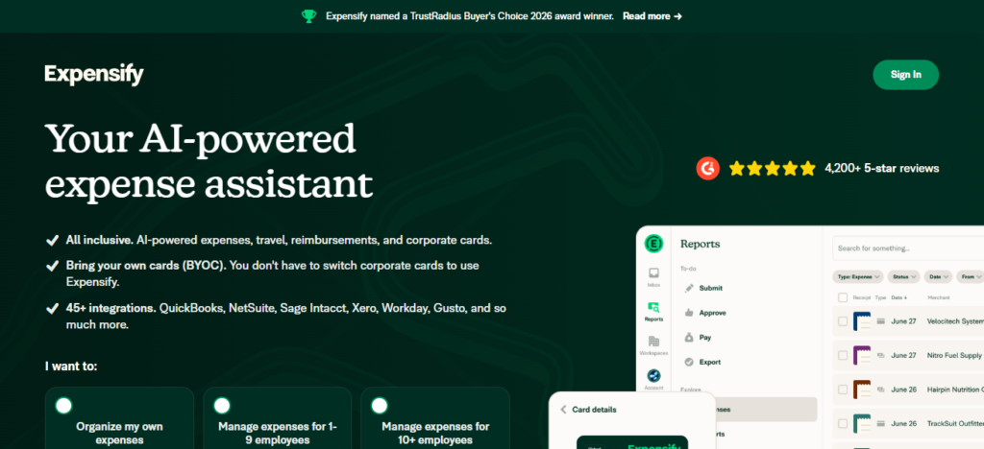Click the thumbs-up icon beside Approve
The image size is (984, 449).
[689, 313]
